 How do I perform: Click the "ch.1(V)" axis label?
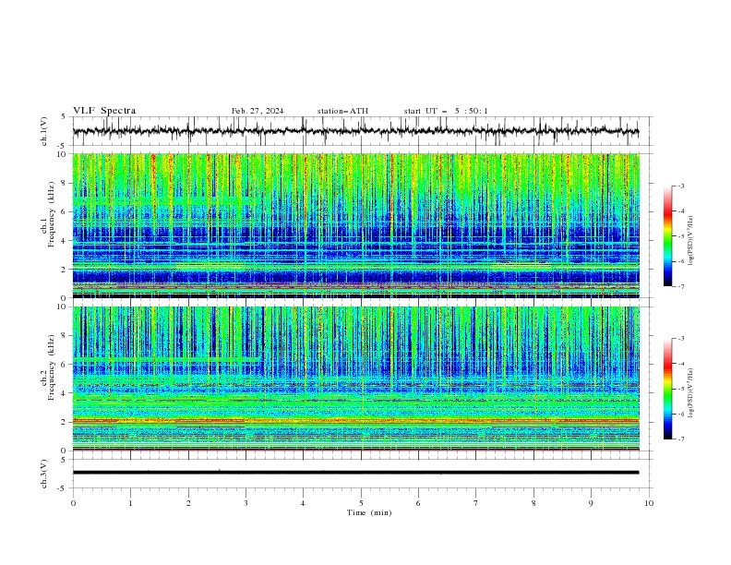point(44,131)
